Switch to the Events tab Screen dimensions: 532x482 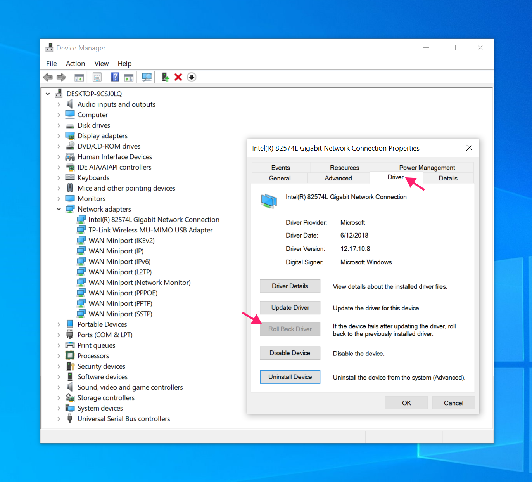281,168
